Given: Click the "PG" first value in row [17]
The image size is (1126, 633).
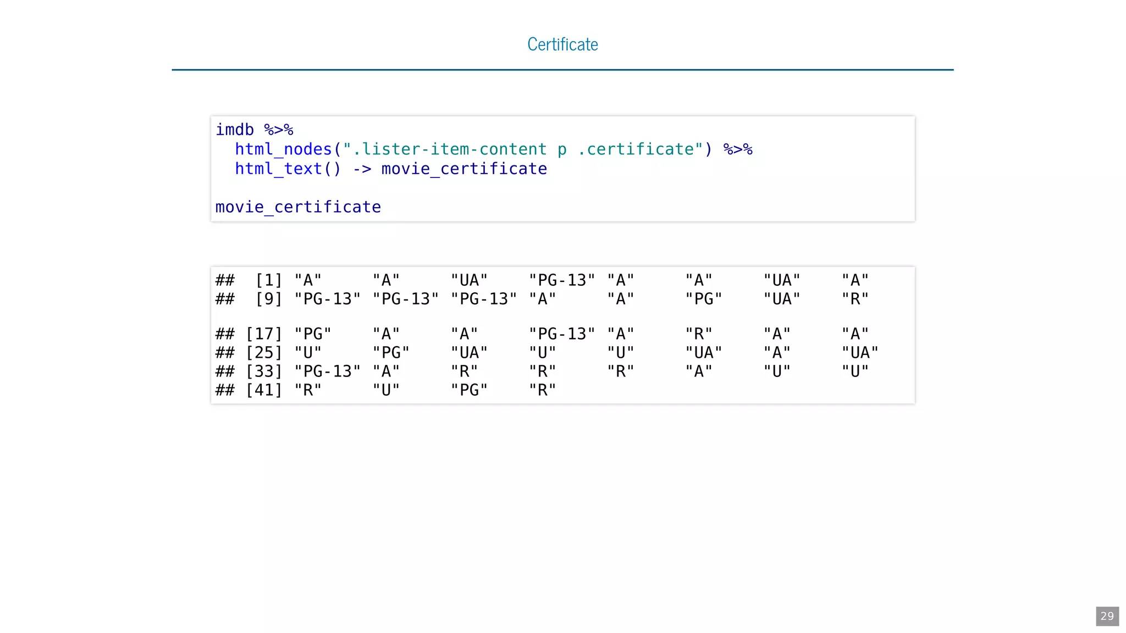Looking at the screenshot, I should (313, 334).
